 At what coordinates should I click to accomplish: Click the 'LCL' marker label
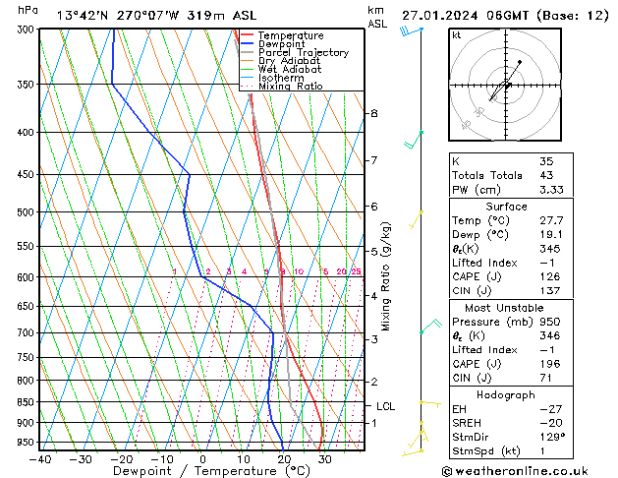pos(385,406)
